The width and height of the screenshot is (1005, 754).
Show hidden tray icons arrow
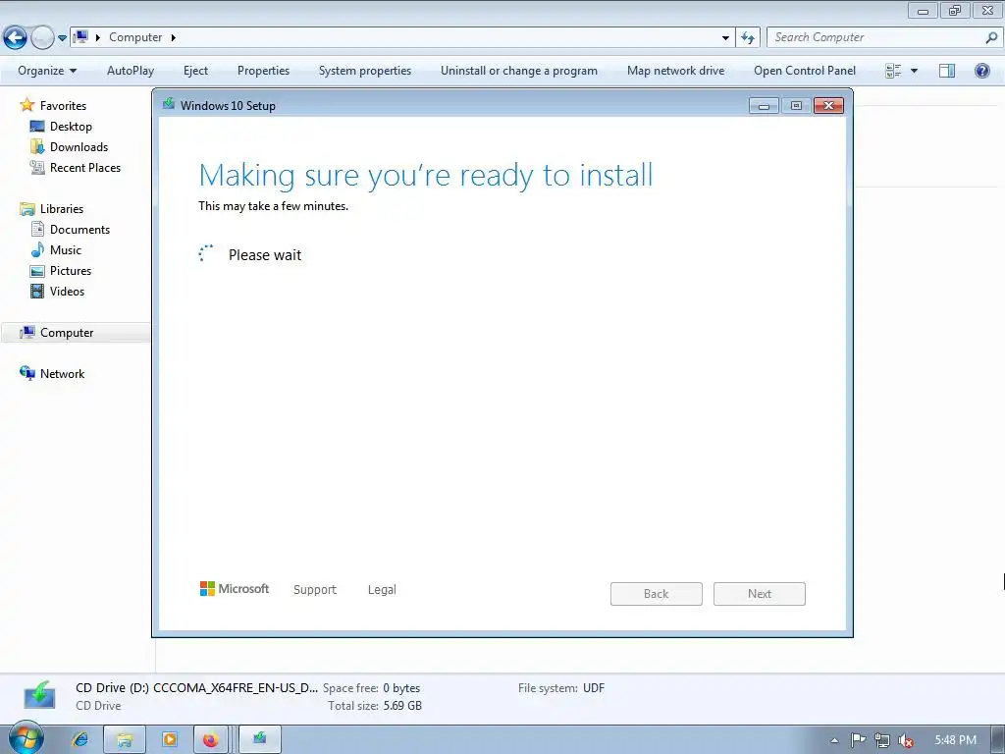[834, 740]
